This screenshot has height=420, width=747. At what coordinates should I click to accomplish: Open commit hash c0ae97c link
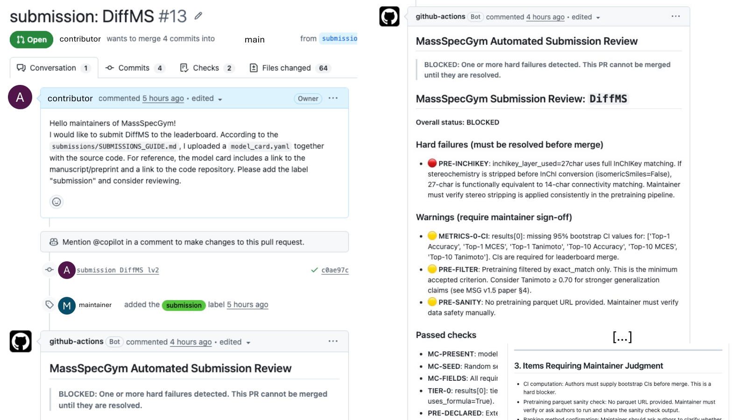335,270
